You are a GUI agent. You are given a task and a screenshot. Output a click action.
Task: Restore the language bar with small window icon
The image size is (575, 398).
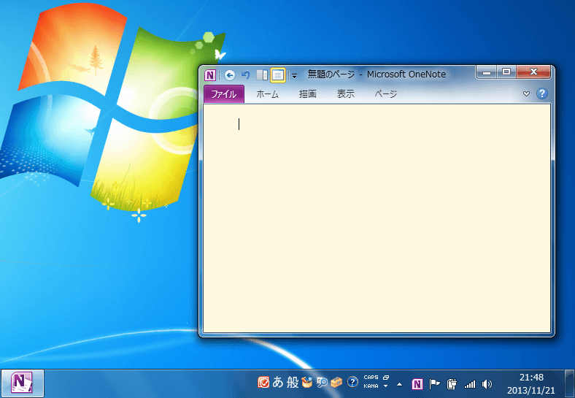click(386, 378)
